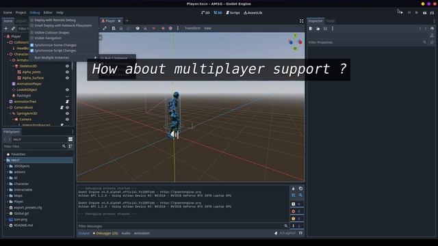Enable Visible Collision Shapes
The height and width of the screenshot is (246, 438).
point(50,33)
